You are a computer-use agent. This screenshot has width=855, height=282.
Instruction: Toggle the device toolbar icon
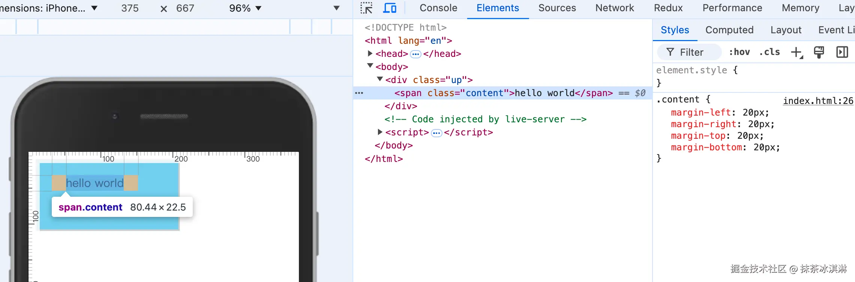click(390, 8)
